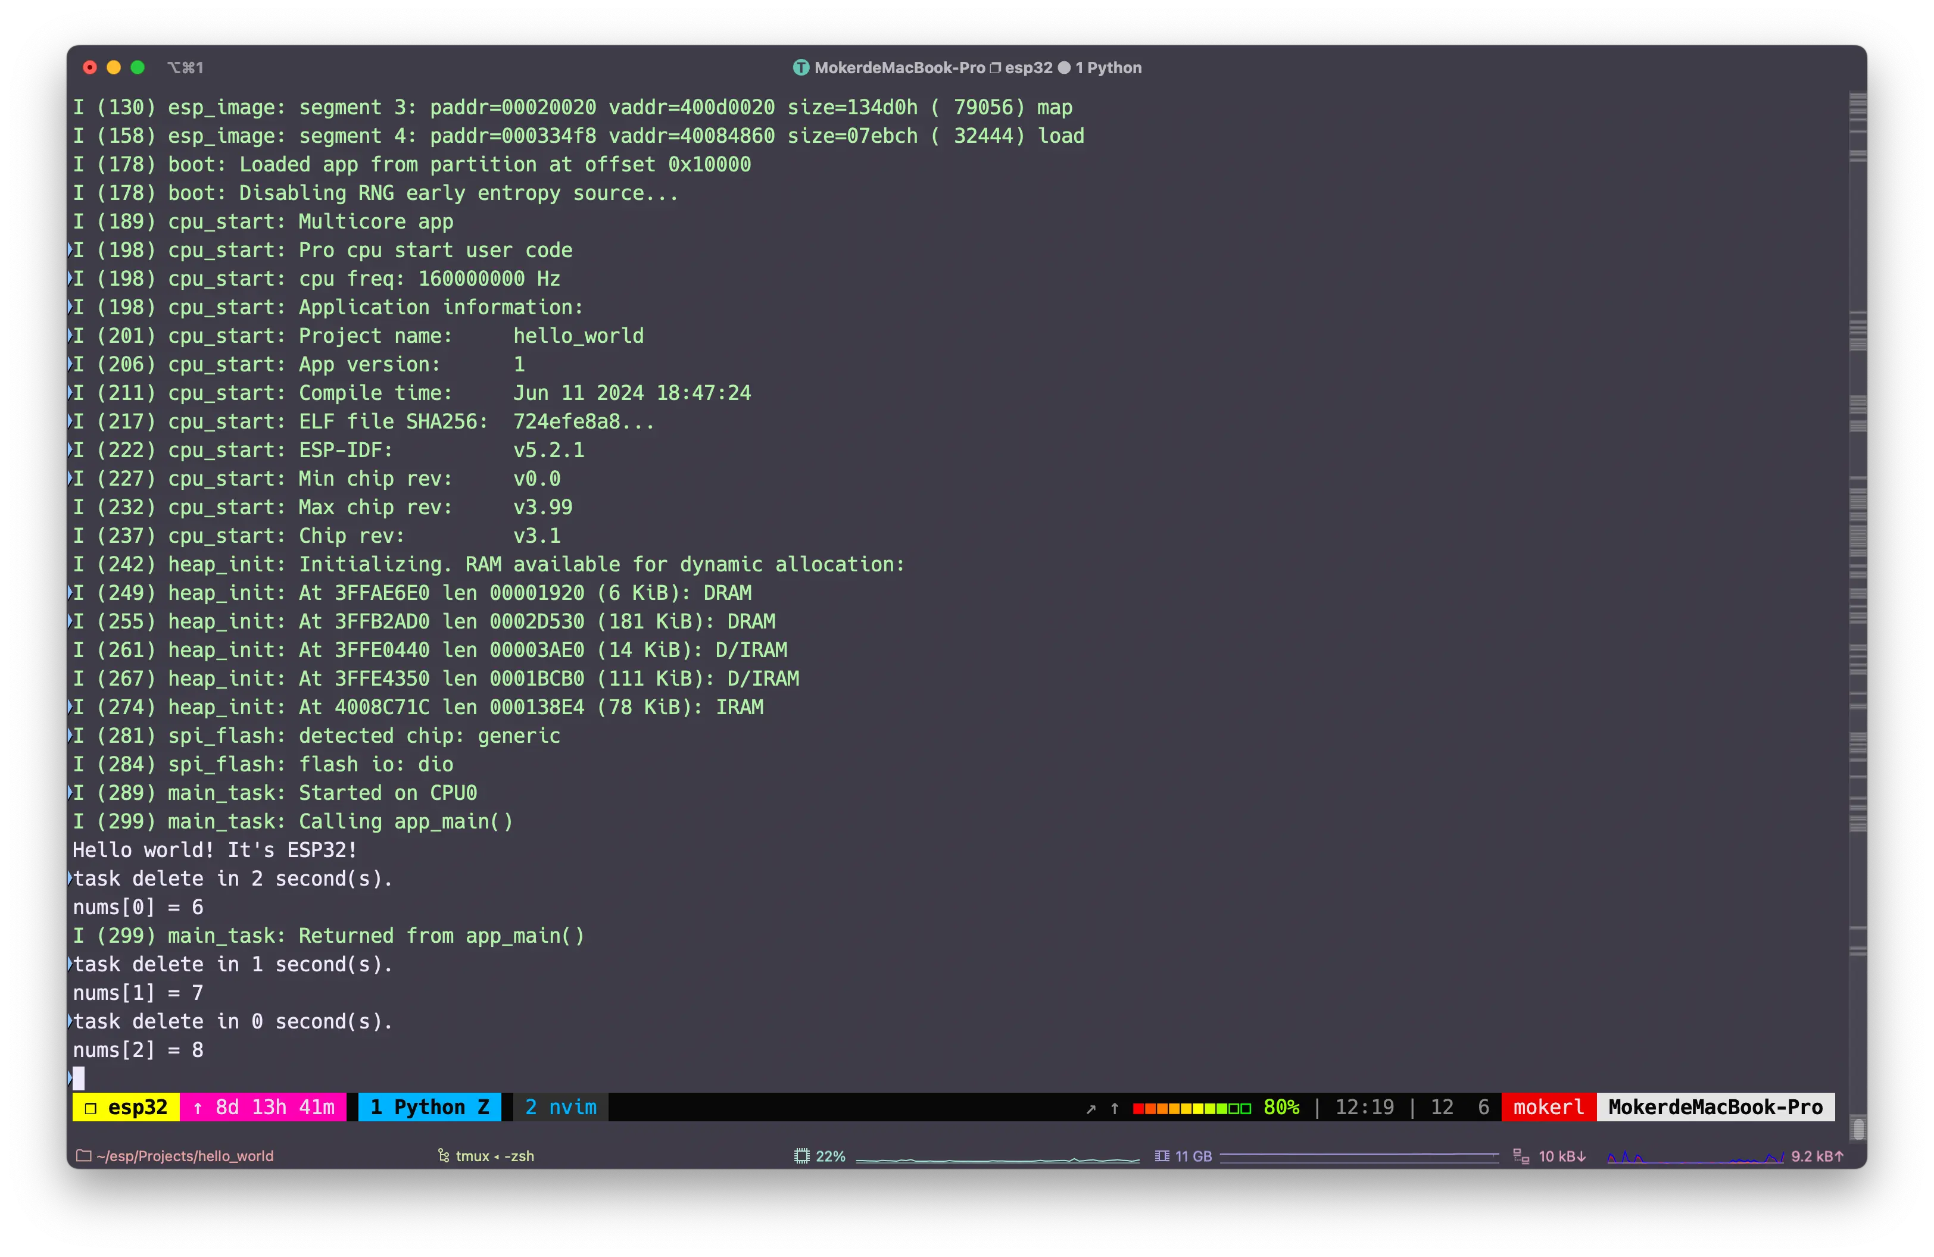Click the 'nums[1] = 7' output line
Image resolution: width=1934 pixels, height=1257 pixels.
138,992
